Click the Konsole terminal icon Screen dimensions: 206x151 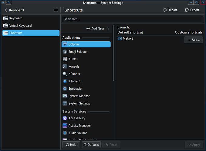pos(65,66)
